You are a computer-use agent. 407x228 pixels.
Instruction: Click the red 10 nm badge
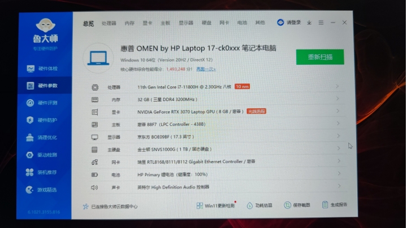click(x=242, y=86)
